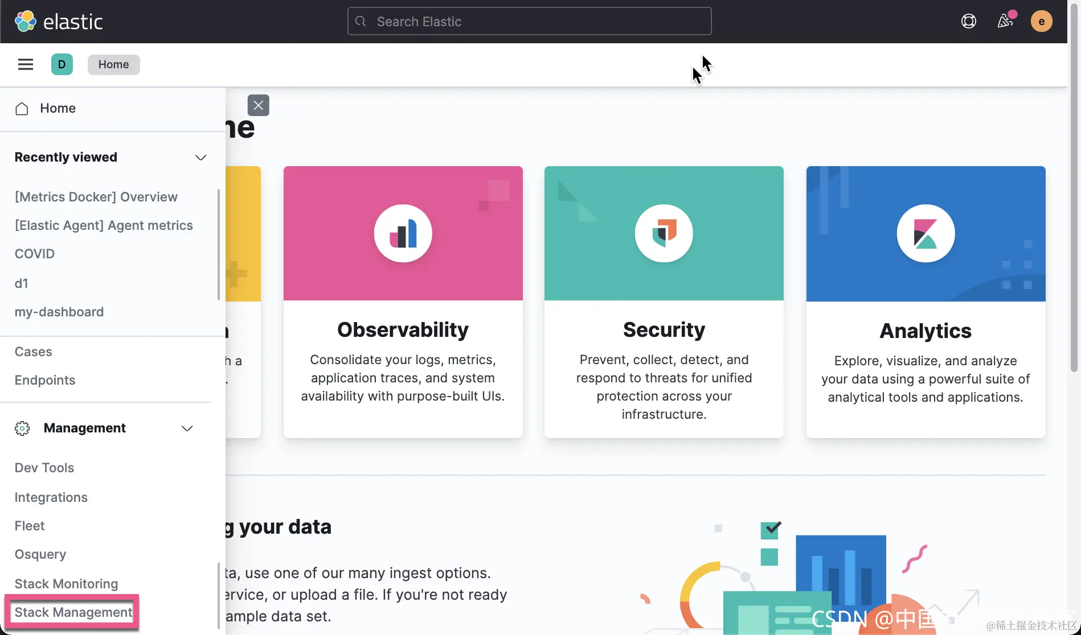The image size is (1081, 635).
Task: Open the Analytics card title
Action: pyautogui.click(x=926, y=331)
